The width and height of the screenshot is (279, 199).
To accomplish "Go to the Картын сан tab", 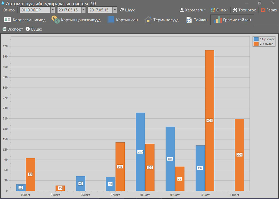I will click(x=123, y=20).
